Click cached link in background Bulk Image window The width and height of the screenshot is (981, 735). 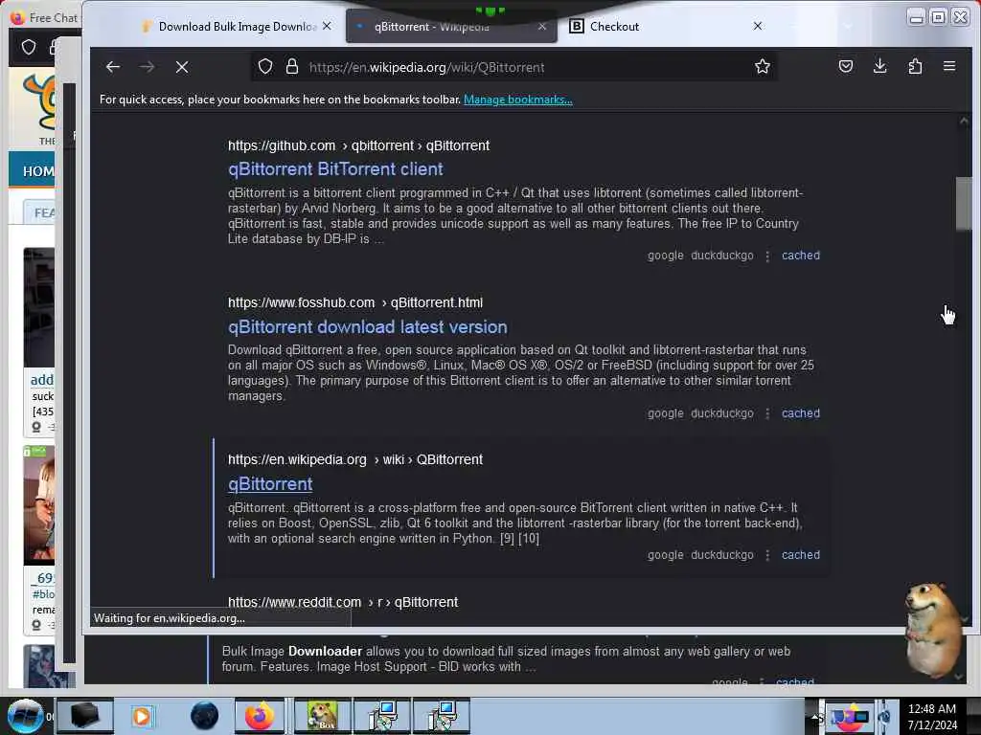click(794, 681)
